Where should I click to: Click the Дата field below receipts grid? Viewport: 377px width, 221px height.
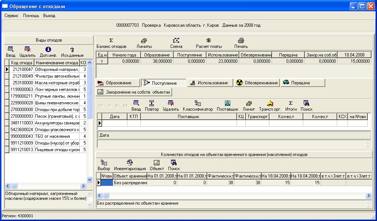coord(234,135)
